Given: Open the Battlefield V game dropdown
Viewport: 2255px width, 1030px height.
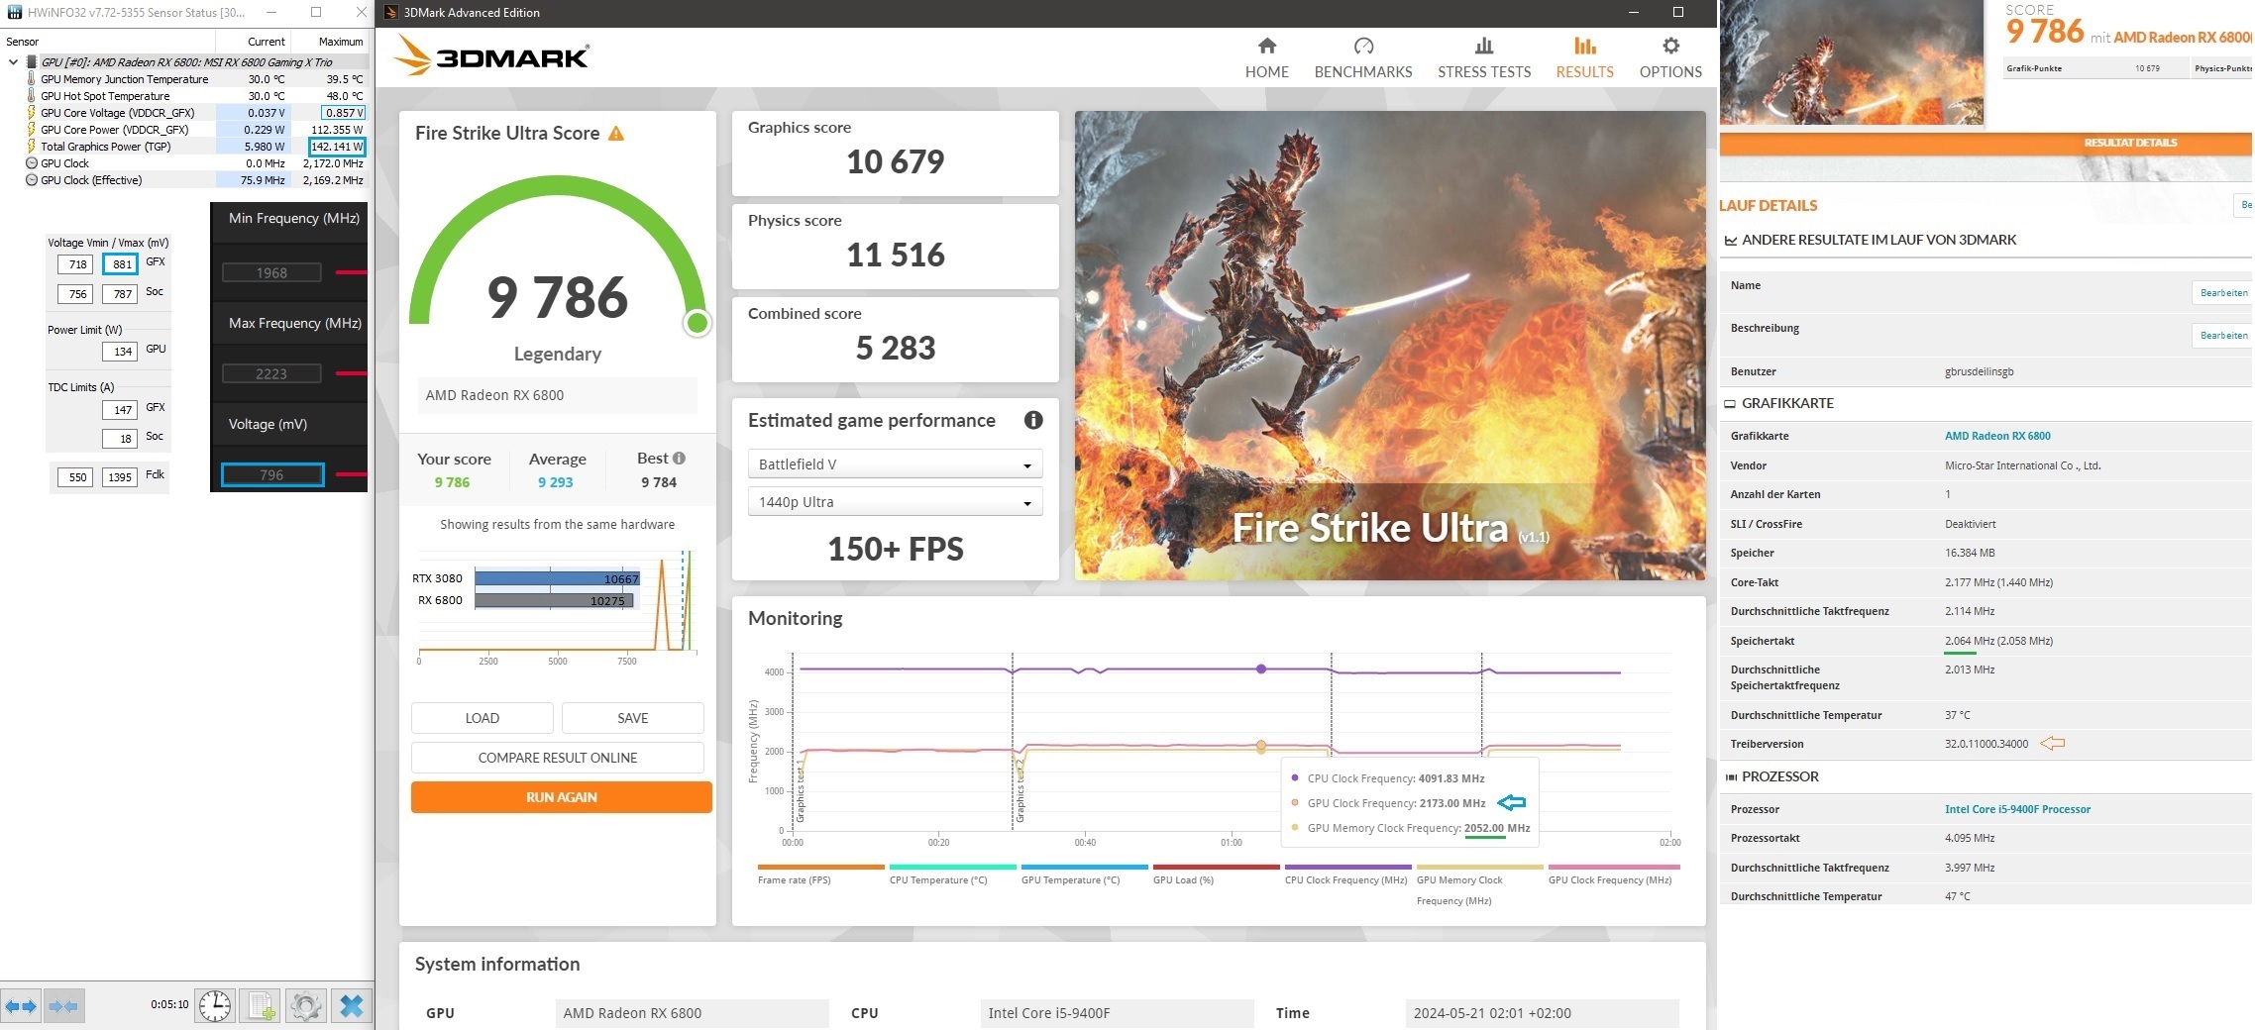Looking at the screenshot, I should (895, 464).
